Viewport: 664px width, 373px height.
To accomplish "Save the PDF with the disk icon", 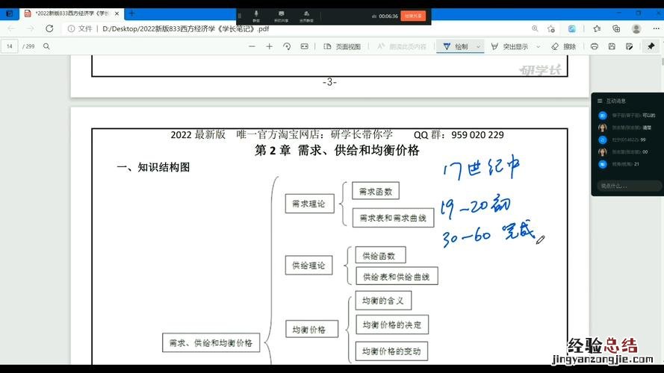I will [612, 46].
